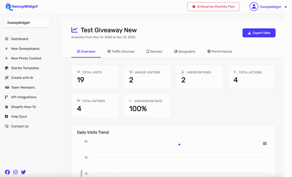The width and height of the screenshot is (292, 177).
Task: Open the Twitter icon in the sidebar footer
Action: pyautogui.click(x=23, y=172)
